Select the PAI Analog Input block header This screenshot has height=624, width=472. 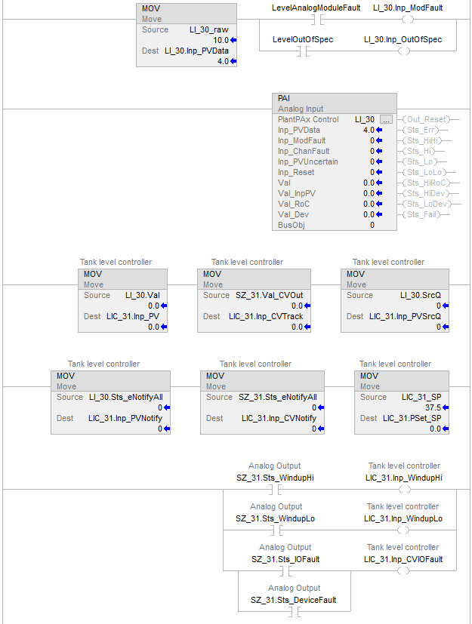point(335,103)
